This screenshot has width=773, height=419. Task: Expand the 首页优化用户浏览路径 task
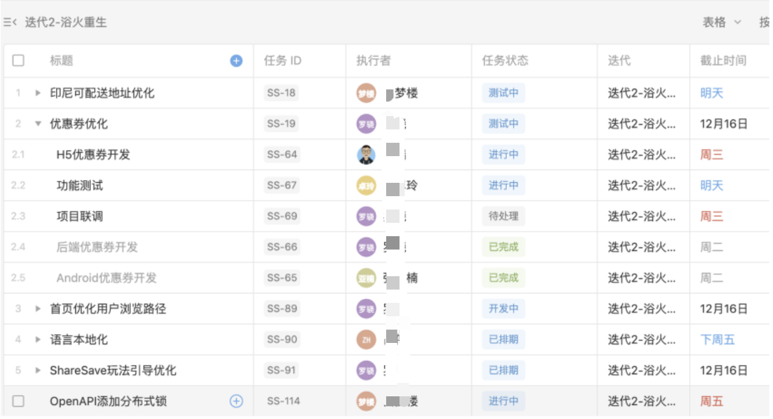click(x=38, y=309)
